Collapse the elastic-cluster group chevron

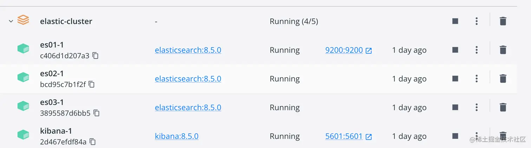(x=11, y=21)
